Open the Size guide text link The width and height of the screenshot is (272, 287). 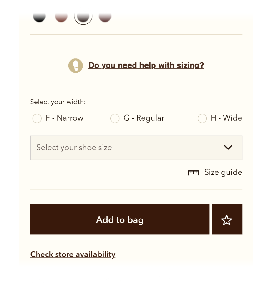click(x=223, y=172)
